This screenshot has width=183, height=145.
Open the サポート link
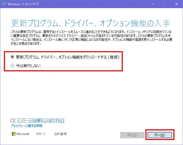(41, 134)
